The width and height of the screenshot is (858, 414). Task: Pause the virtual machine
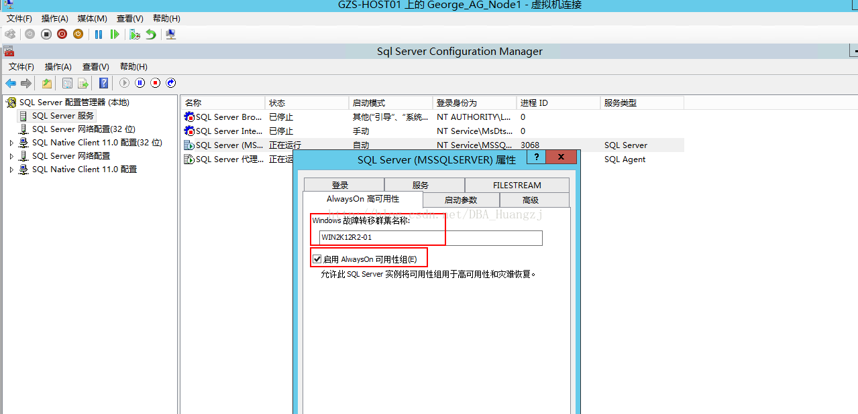[99, 34]
